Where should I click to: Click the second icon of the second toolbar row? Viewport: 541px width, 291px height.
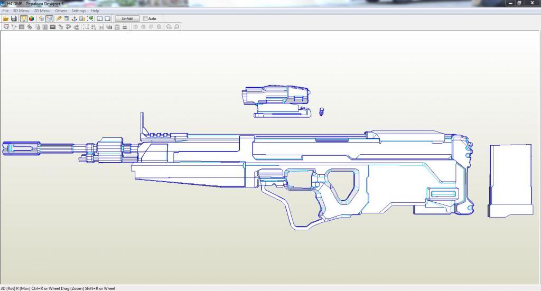click(14, 27)
